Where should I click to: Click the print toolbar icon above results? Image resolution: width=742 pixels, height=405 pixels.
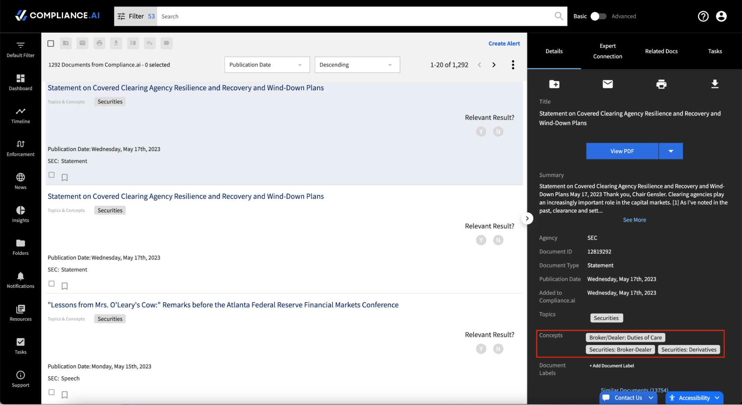click(x=99, y=43)
